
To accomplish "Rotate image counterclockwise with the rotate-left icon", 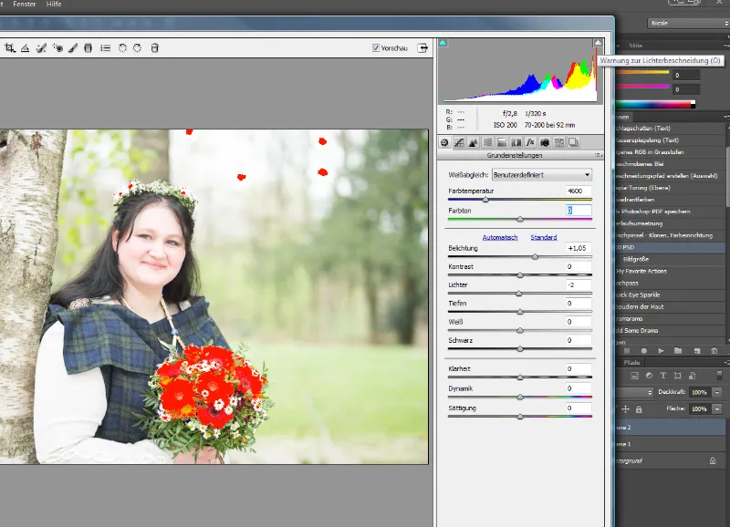I will pyautogui.click(x=122, y=47).
